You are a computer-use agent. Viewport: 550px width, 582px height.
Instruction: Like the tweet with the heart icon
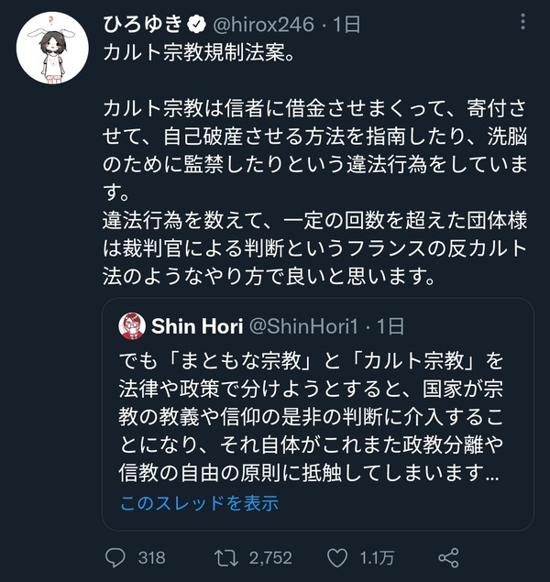click(337, 558)
